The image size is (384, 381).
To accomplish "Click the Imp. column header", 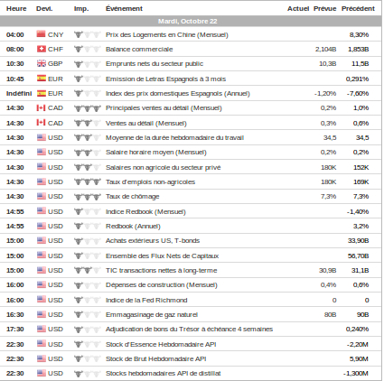I will [81, 9].
